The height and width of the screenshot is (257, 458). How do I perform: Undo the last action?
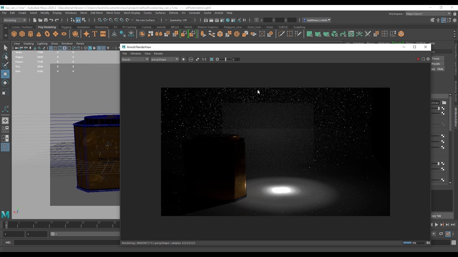[x=51, y=20]
